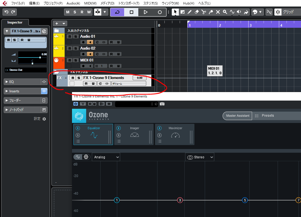Click EQ band node 1
301x217 pixels.
coord(117,200)
